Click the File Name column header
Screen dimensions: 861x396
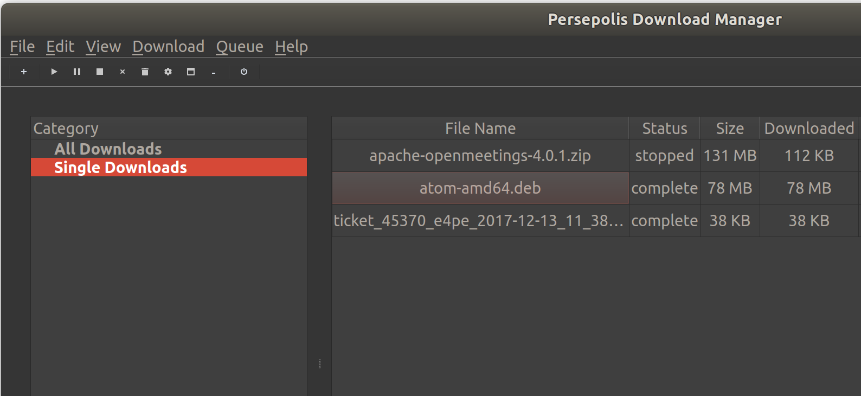480,128
